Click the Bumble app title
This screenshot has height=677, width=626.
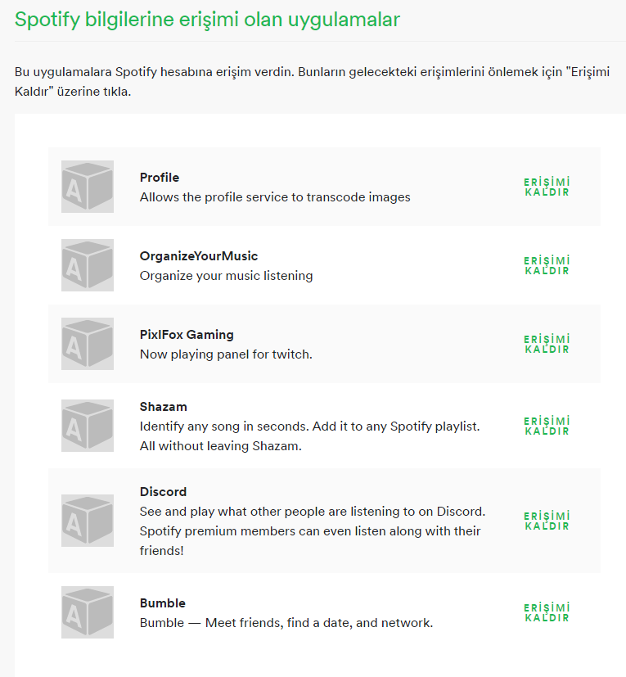[163, 603]
